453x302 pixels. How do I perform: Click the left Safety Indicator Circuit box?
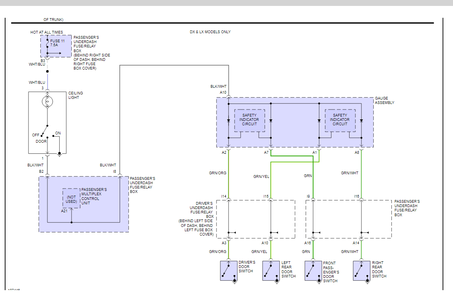tap(249, 120)
